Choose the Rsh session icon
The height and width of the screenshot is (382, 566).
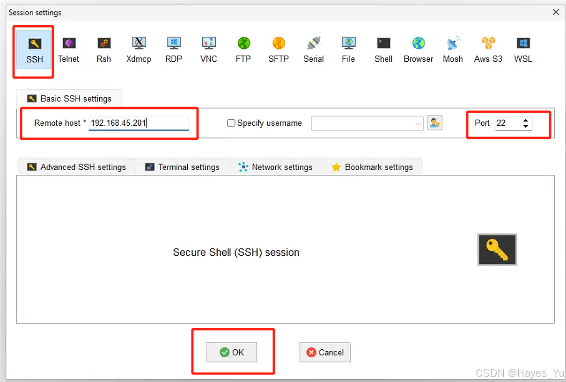(104, 50)
